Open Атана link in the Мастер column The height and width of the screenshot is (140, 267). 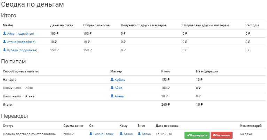(119, 96)
